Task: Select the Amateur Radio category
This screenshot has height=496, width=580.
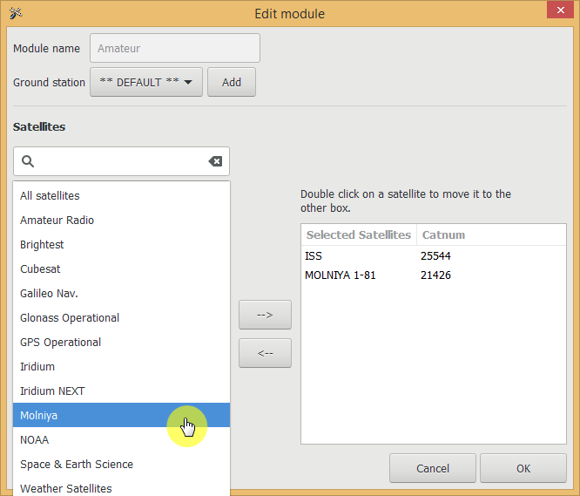Action: [57, 221]
